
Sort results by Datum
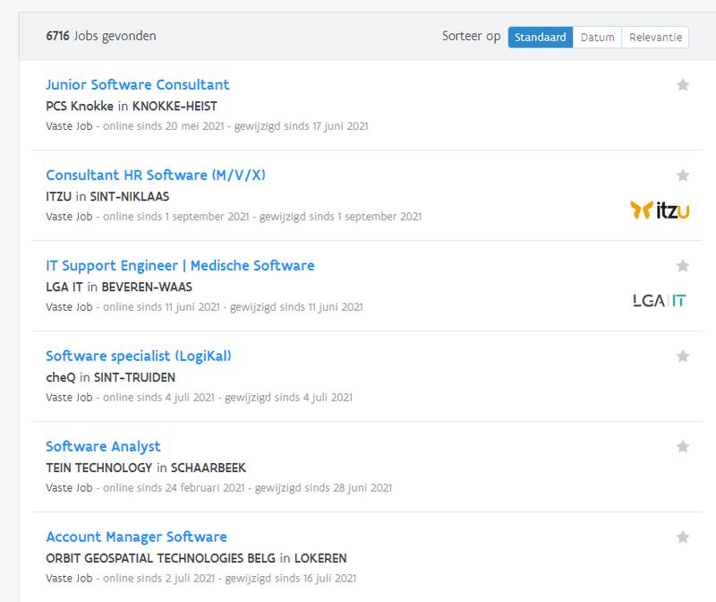(x=597, y=38)
